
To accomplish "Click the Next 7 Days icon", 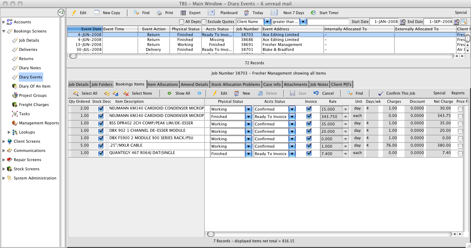I will click(274, 13).
